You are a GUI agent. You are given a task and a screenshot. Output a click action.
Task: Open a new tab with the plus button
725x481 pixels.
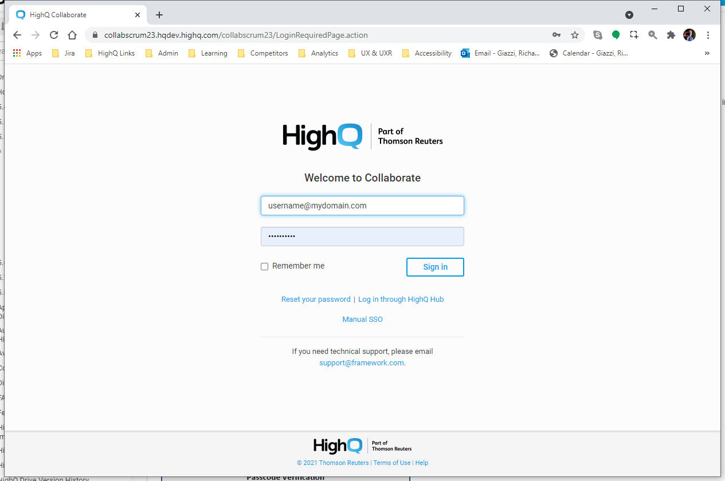coord(159,15)
